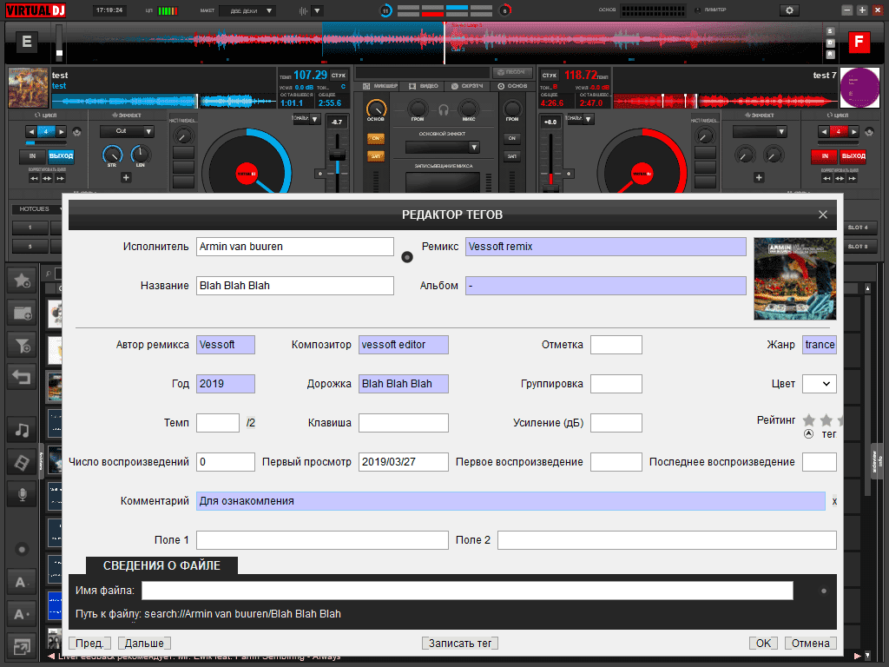Click headphones icon in mixer

444,110
